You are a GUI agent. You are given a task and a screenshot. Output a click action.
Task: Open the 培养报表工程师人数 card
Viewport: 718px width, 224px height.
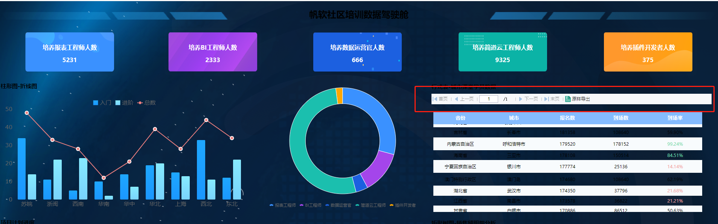[70, 52]
